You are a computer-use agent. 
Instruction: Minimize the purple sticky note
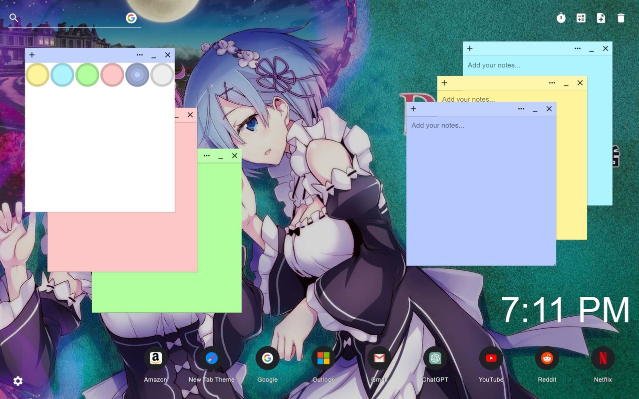pos(535,109)
